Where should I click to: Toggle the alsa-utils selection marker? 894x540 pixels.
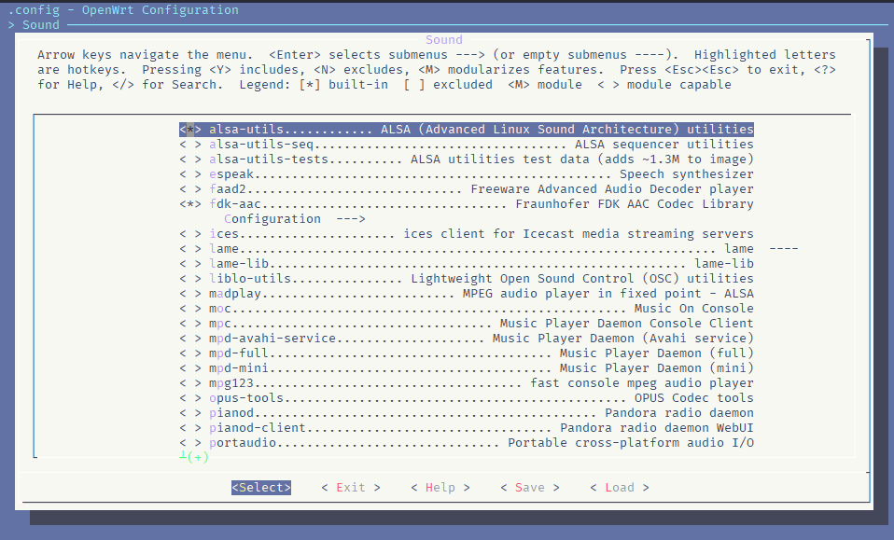pos(190,130)
